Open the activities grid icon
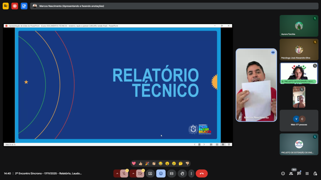 click(x=307, y=173)
